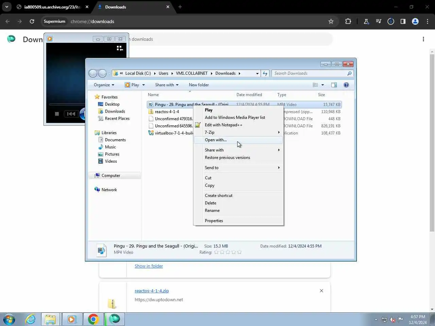Click stop button in Media Player window
435x326 pixels.
57,114
